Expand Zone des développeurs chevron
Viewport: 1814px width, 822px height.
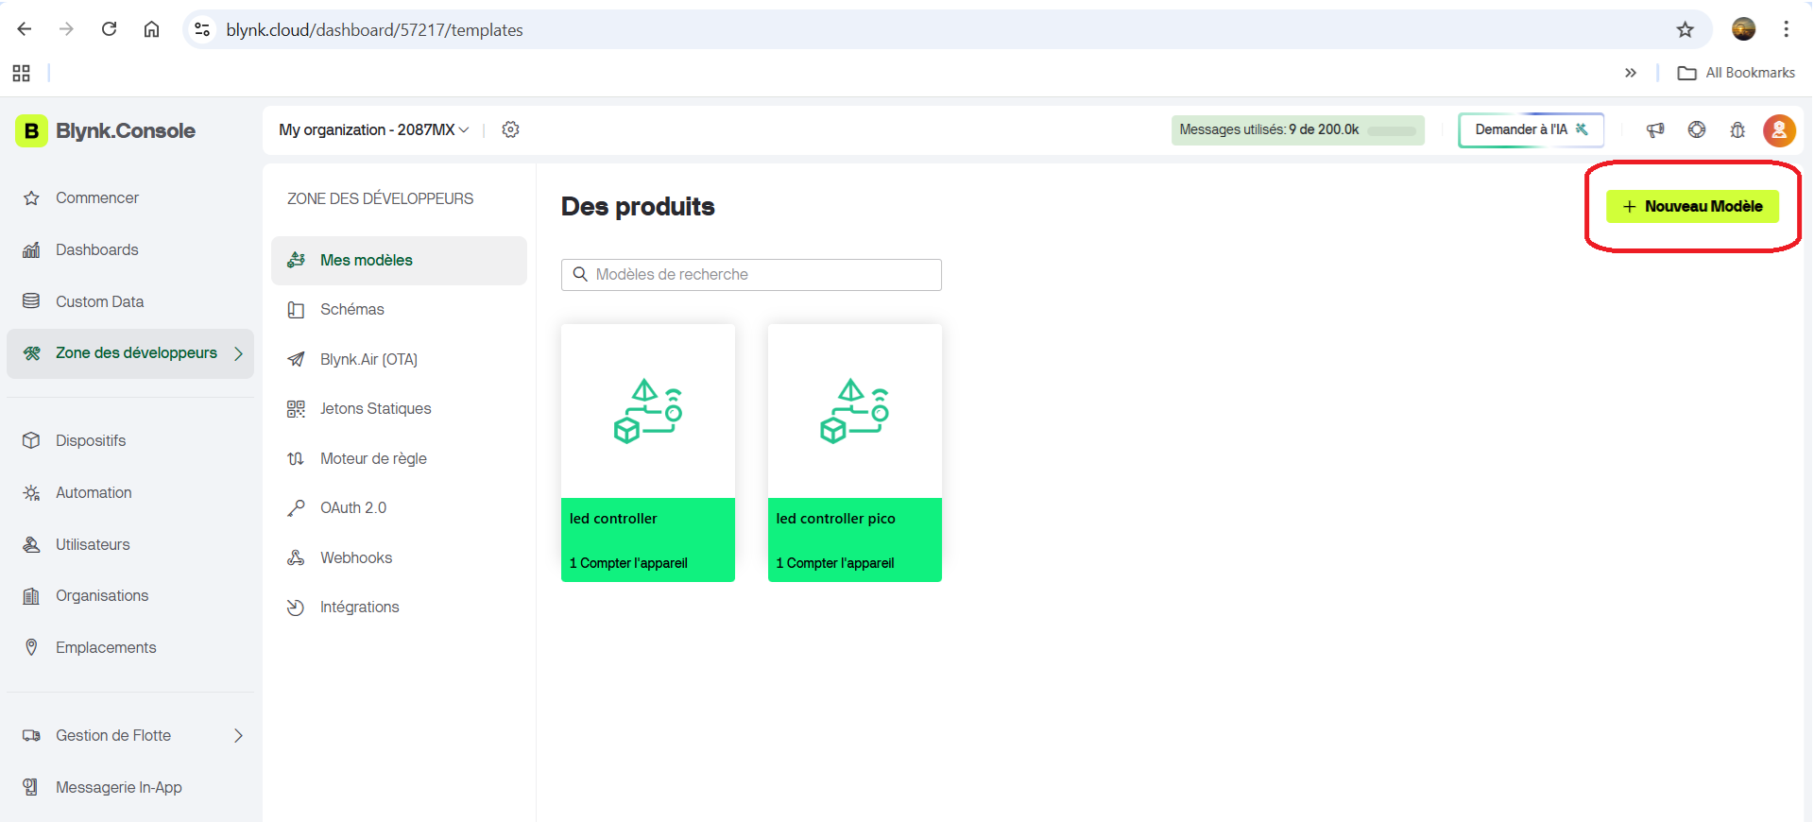[x=238, y=353]
